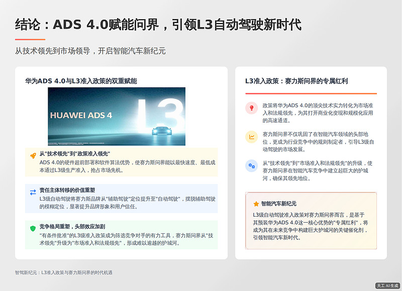The width and height of the screenshot is (402, 291).
Task: Click paragraph starting 赛力斯问界不仅巩固了
Action: (318, 142)
